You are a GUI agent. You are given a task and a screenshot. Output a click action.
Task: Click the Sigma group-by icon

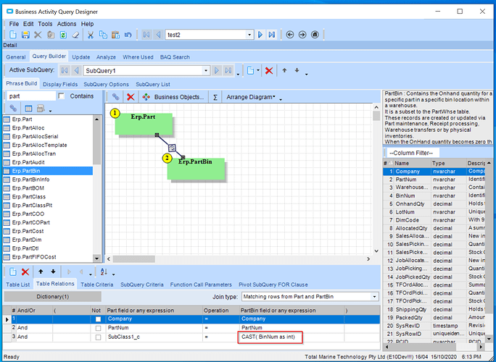215,97
